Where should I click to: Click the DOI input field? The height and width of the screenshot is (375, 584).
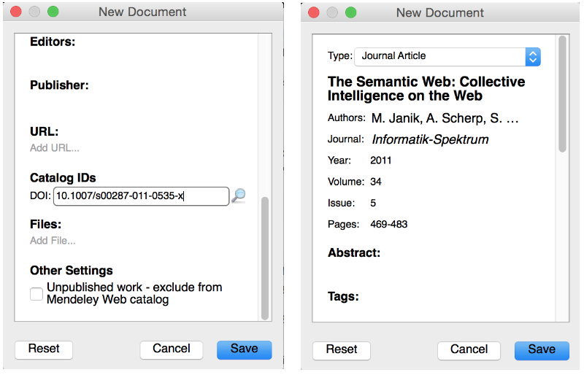pyautogui.click(x=141, y=196)
